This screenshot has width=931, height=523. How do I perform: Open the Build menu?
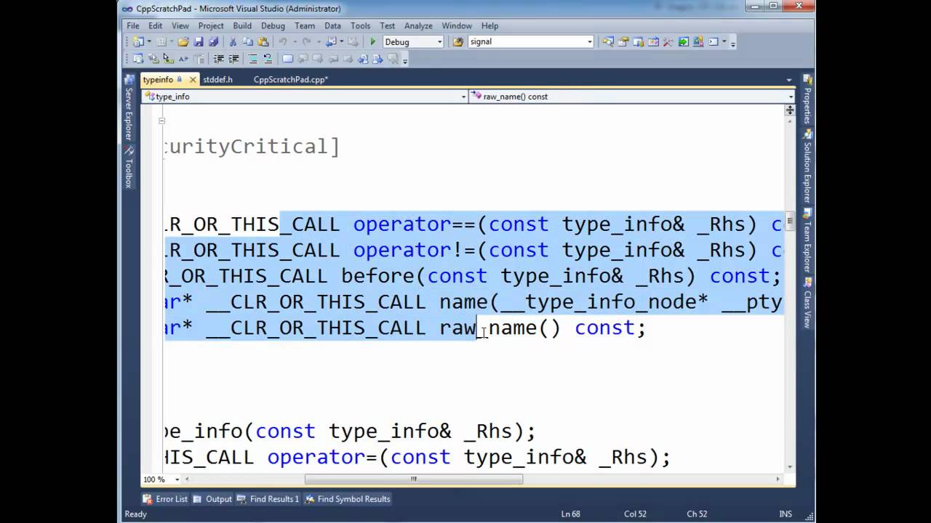point(242,25)
